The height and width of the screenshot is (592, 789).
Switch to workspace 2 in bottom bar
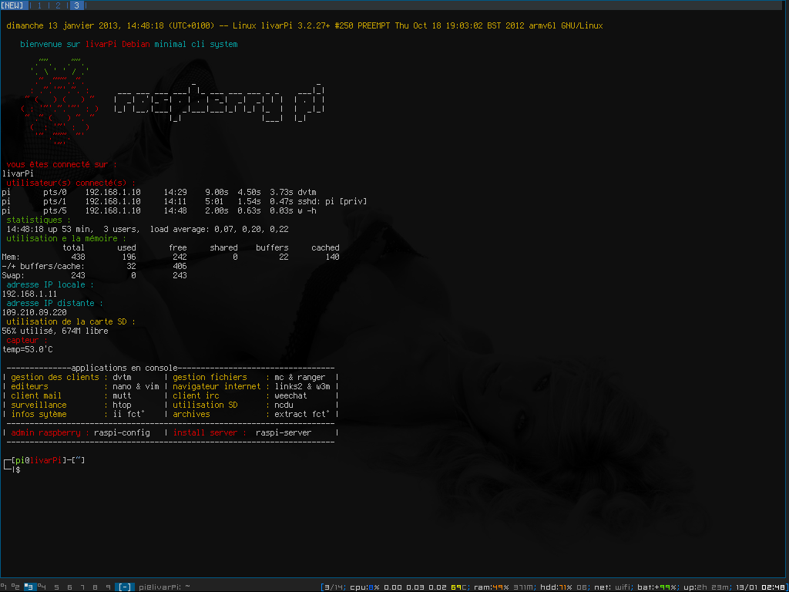point(16,587)
